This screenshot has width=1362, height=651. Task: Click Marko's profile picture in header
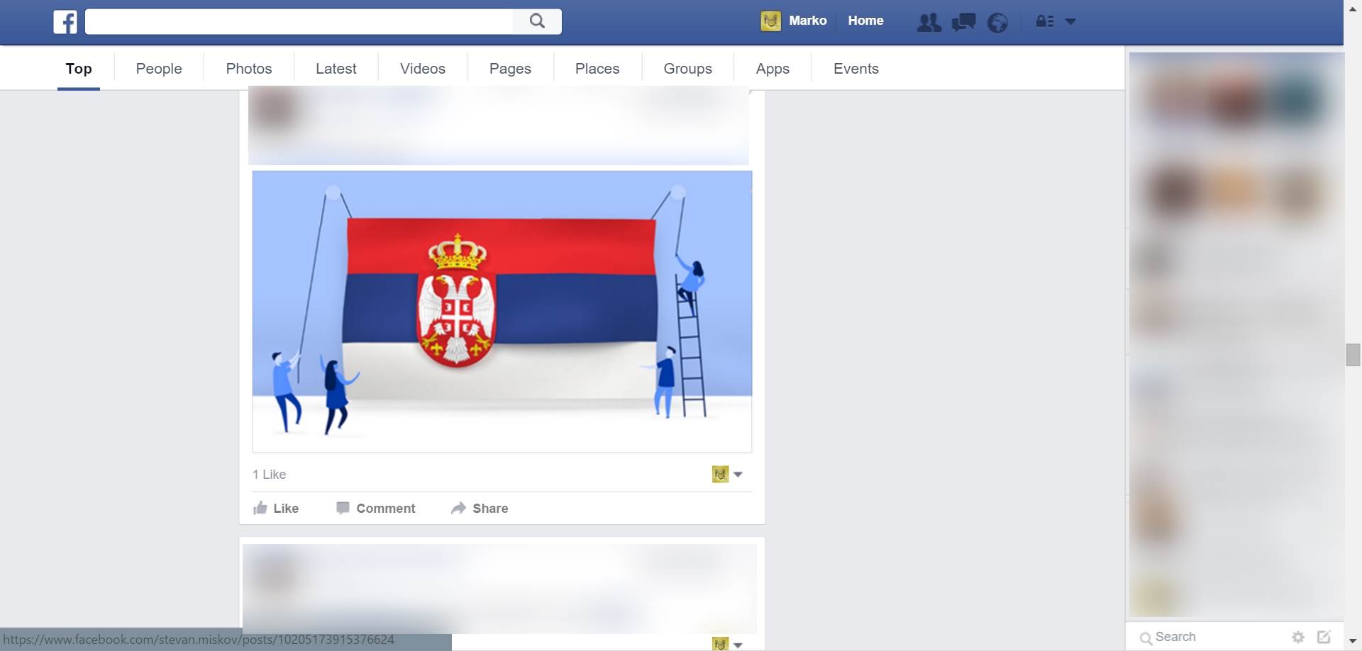770,21
